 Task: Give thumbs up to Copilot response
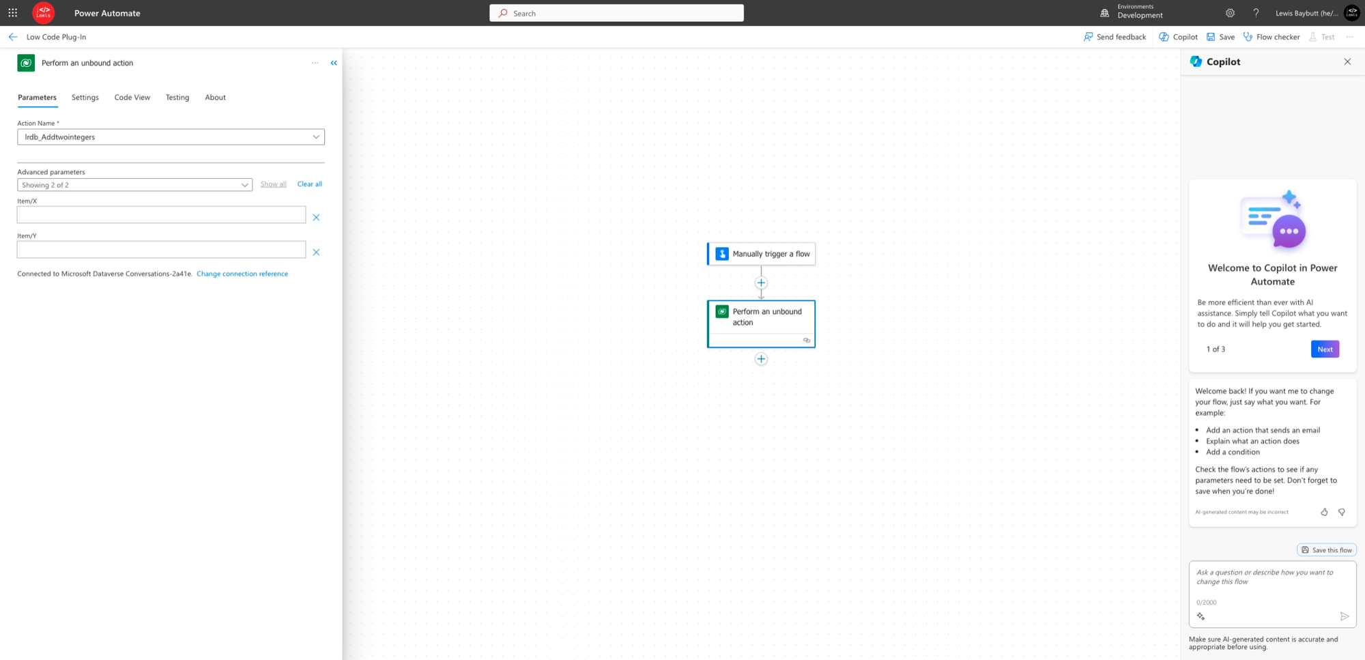[x=1324, y=512]
